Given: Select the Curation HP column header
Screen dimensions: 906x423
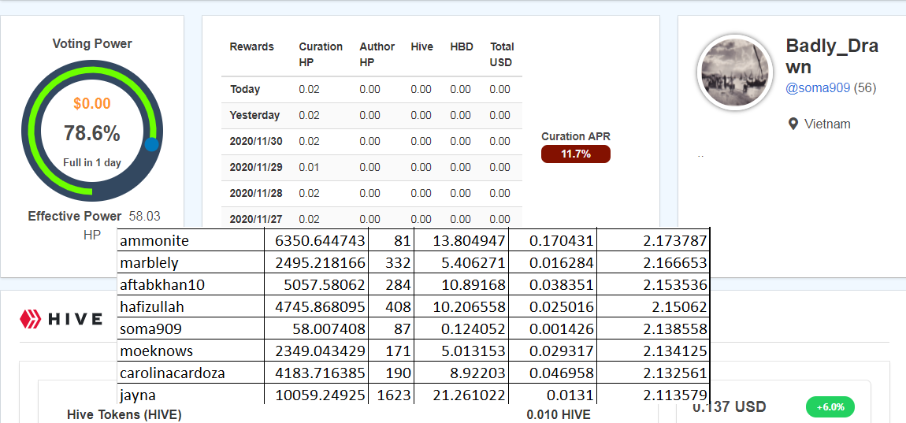Looking at the screenshot, I should 321,54.
